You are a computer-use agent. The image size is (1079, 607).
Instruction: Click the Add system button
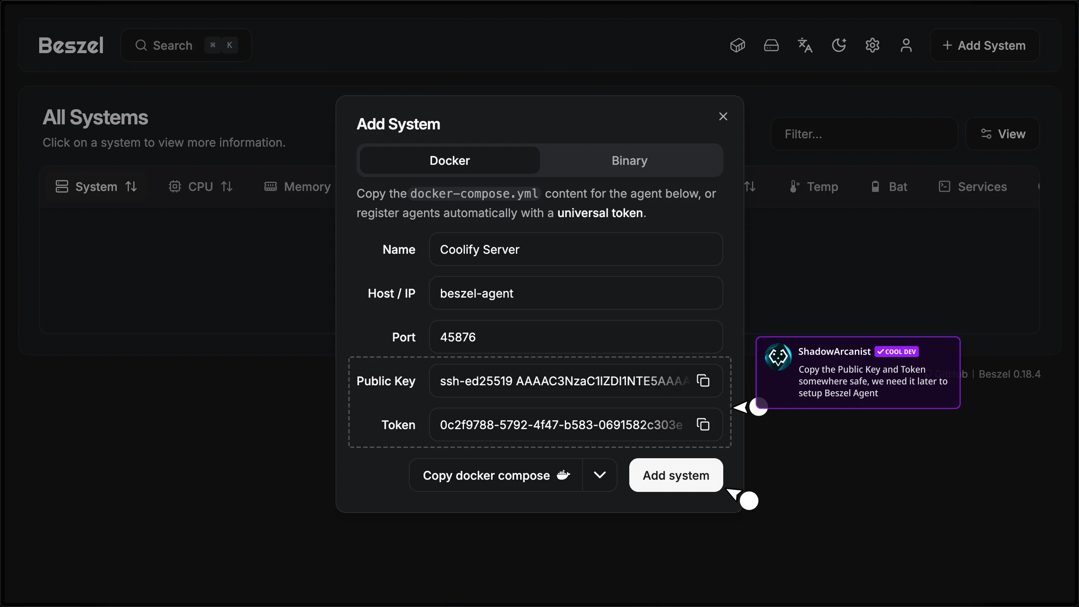pyautogui.click(x=676, y=475)
